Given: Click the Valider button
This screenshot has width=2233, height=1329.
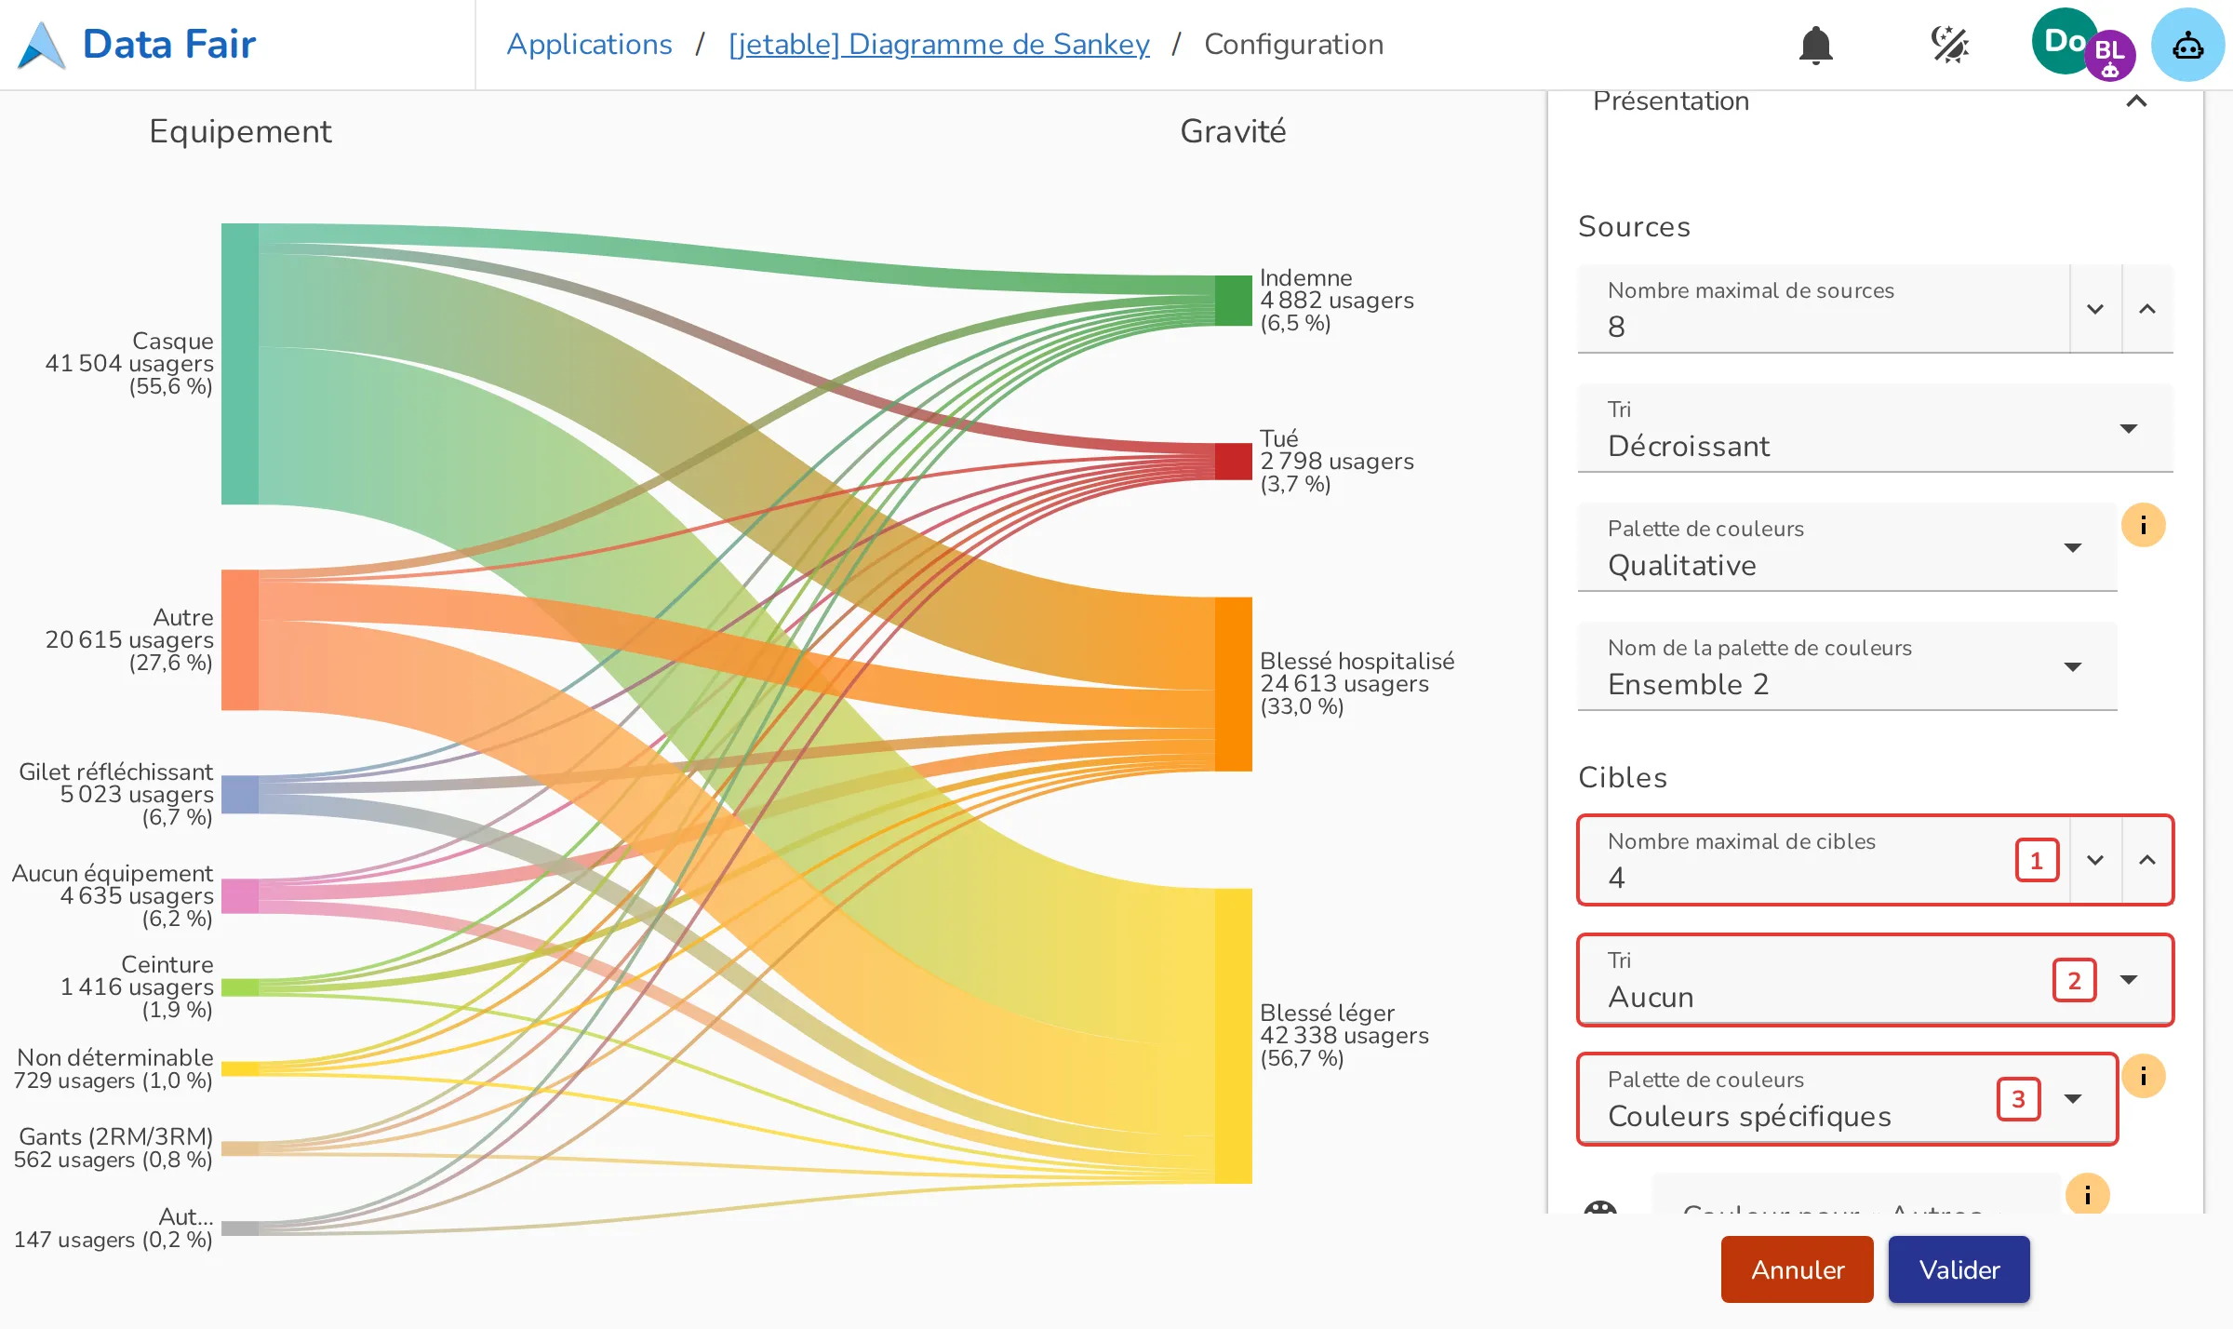Looking at the screenshot, I should click(1959, 1269).
